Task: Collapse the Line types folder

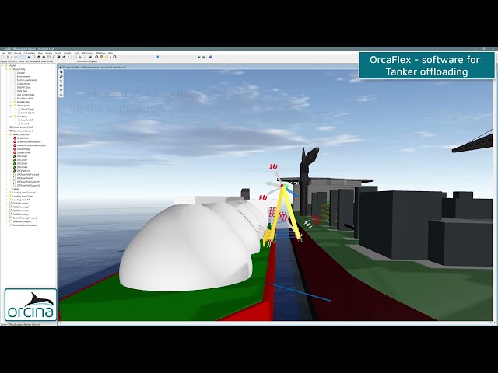Action: 10,117
